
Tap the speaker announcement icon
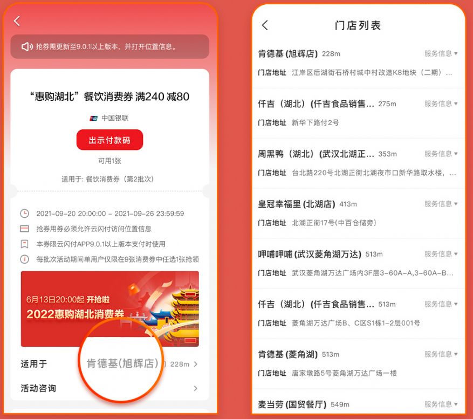[27, 46]
